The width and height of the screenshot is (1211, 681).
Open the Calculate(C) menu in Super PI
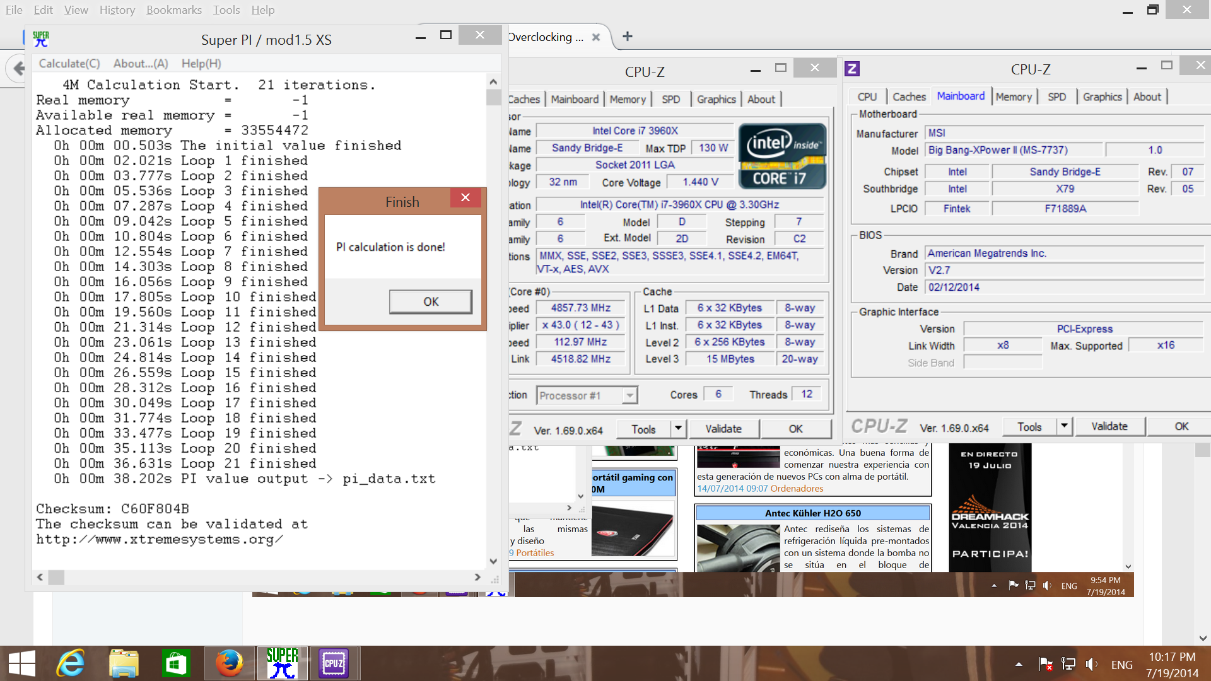[69, 64]
